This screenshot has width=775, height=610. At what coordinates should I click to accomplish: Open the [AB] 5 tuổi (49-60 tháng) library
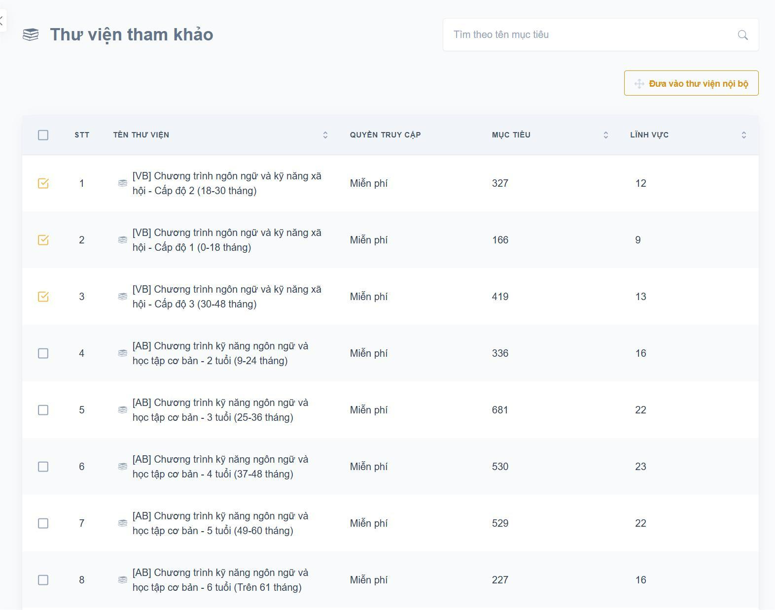[220, 523]
